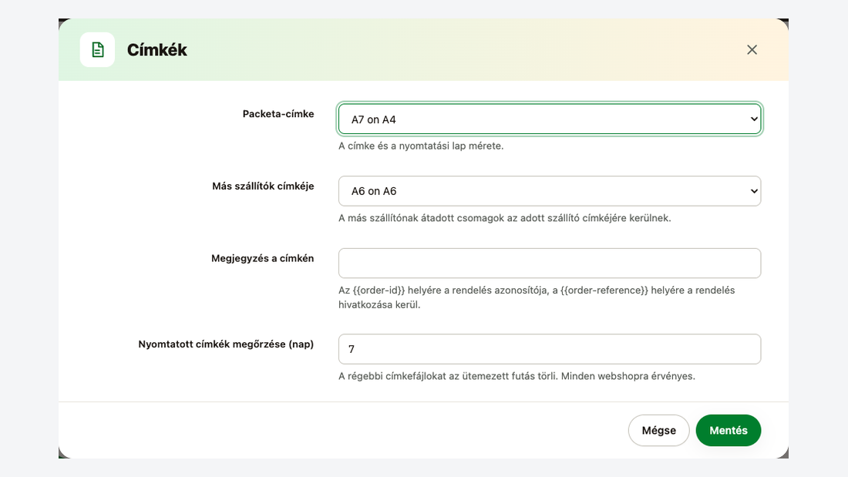This screenshot has width=848, height=477.
Task: Open the Packeta-címke dropdown
Action: [x=550, y=119]
